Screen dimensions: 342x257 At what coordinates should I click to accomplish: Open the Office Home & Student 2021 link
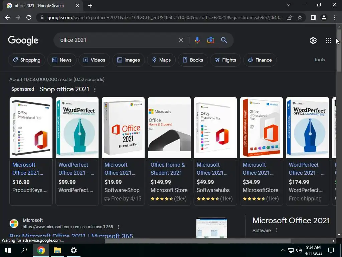(x=168, y=169)
